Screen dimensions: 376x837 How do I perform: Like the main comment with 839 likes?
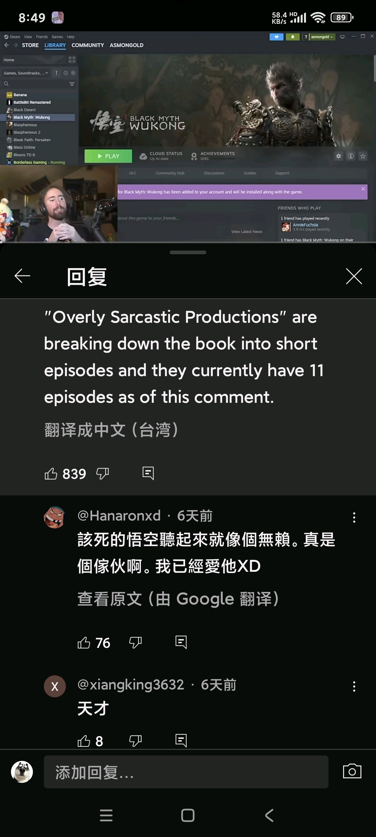tap(51, 473)
